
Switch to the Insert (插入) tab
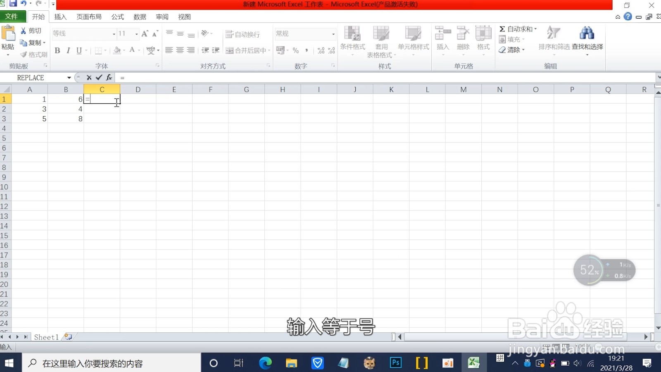click(x=60, y=17)
